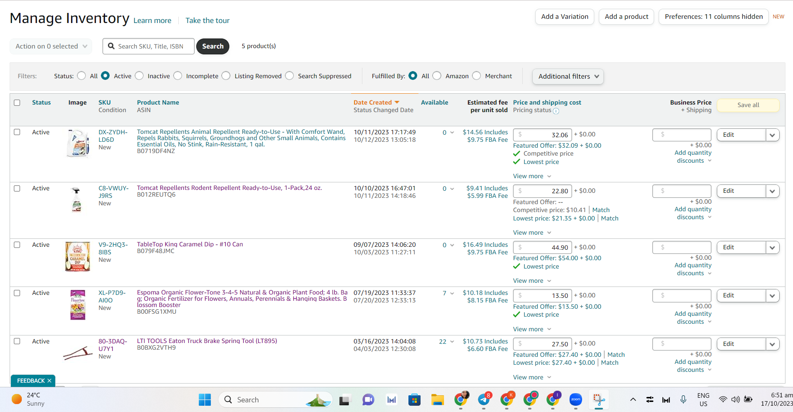Choose the Incomplete status filter
The width and height of the screenshot is (793, 412).
coord(178,76)
